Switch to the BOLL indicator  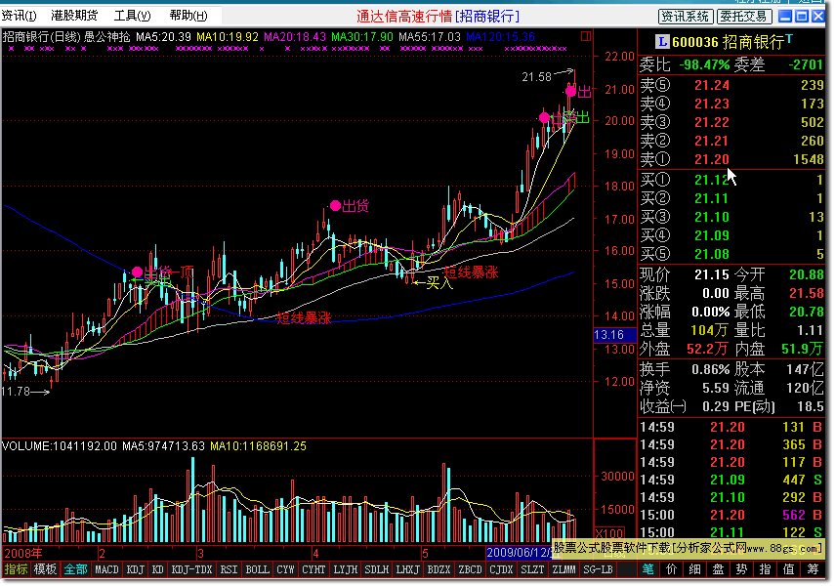[257, 569]
